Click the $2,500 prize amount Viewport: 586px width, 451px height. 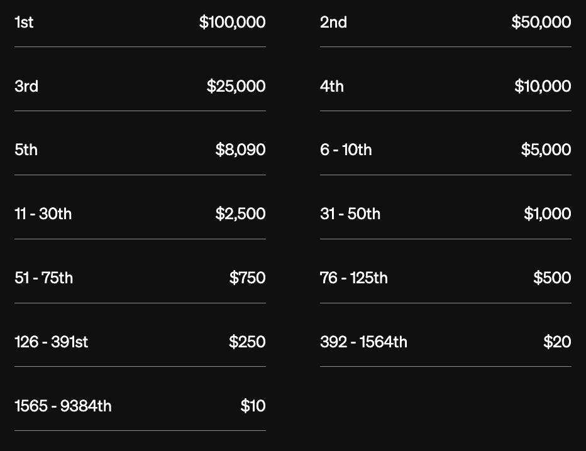coord(240,214)
